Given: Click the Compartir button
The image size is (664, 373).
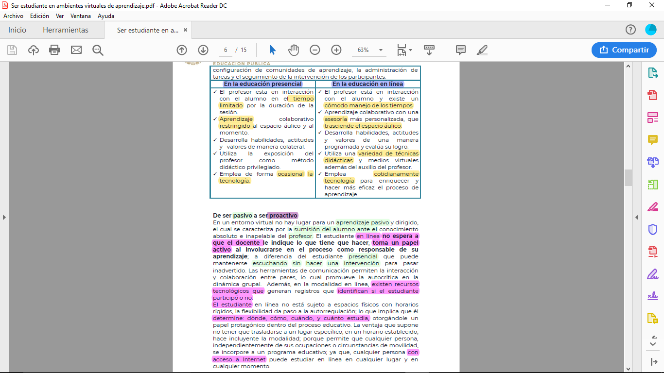Looking at the screenshot, I should 624,50.
